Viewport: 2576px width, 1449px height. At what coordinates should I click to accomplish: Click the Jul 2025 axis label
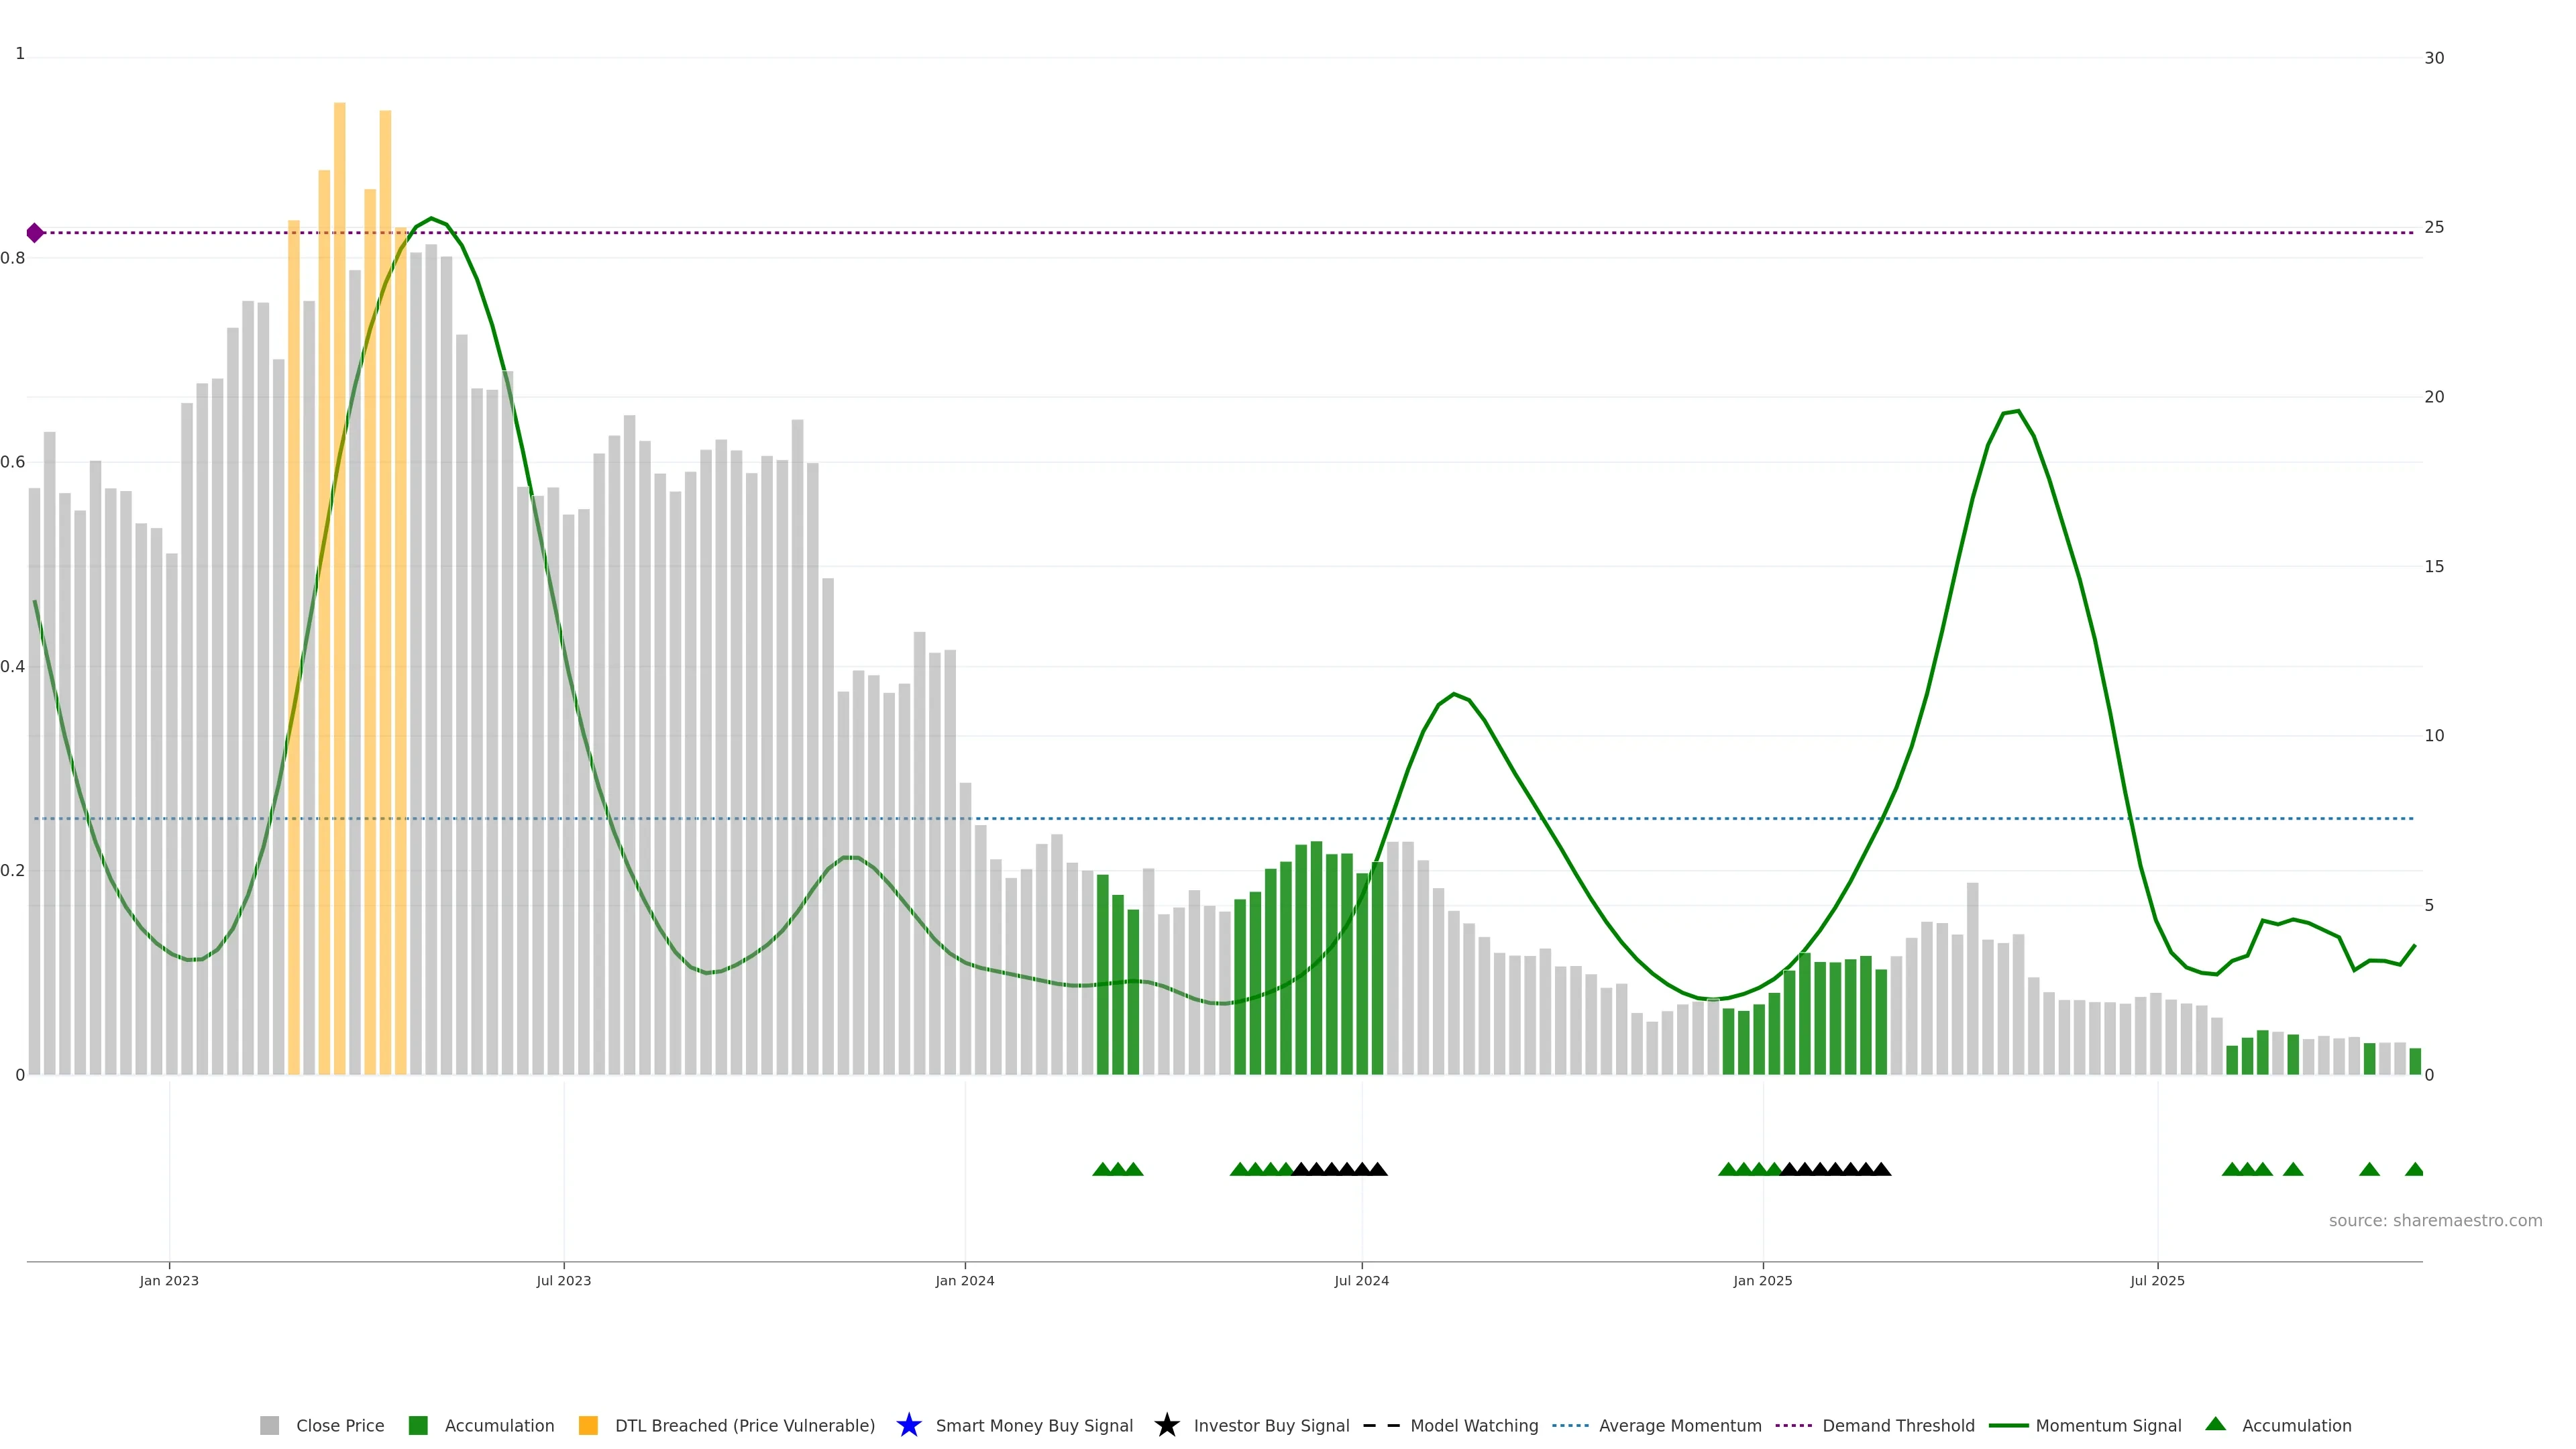pos(2157,1280)
